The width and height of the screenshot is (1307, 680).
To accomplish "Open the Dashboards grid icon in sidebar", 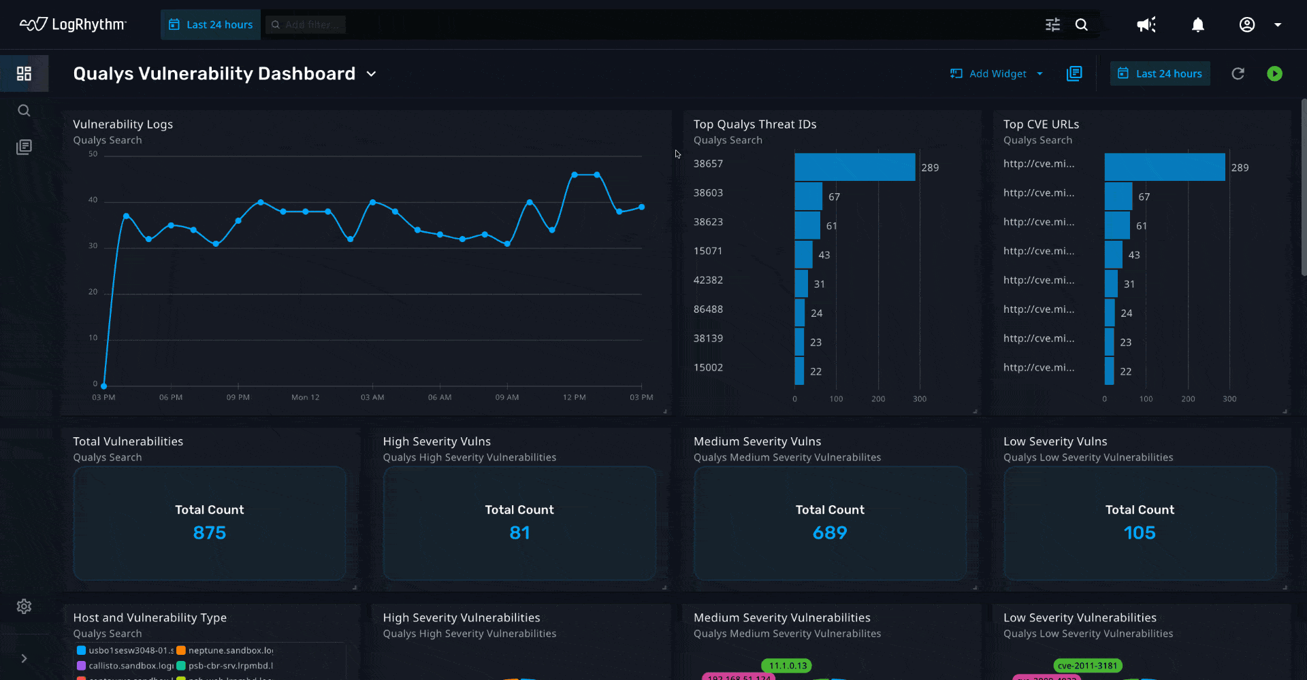I will [25, 73].
